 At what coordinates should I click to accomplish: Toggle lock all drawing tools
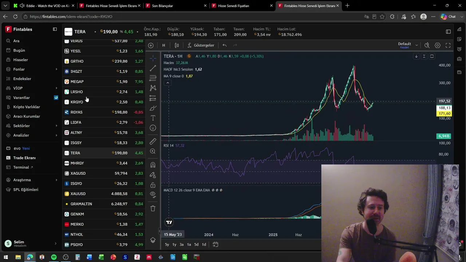(x=153, y=185)
